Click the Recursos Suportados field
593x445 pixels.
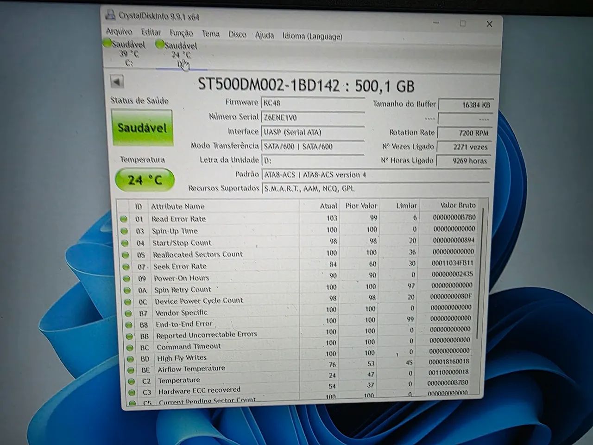point(376,189)
